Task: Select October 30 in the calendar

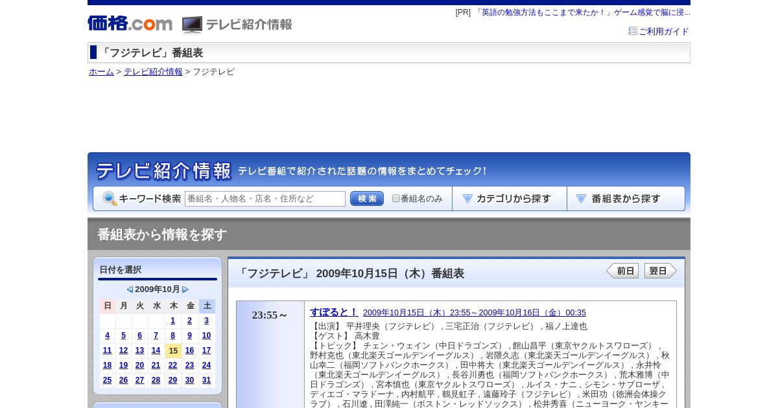Action: pyautogui.click(x=190, y=380)
